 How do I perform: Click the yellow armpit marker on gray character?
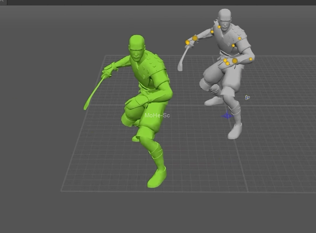click(x=233, y=46)
